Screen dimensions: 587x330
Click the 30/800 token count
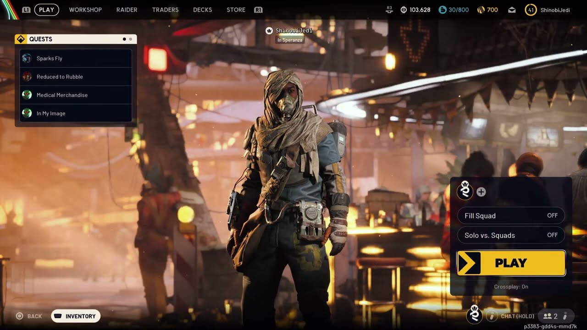point(459,10)
